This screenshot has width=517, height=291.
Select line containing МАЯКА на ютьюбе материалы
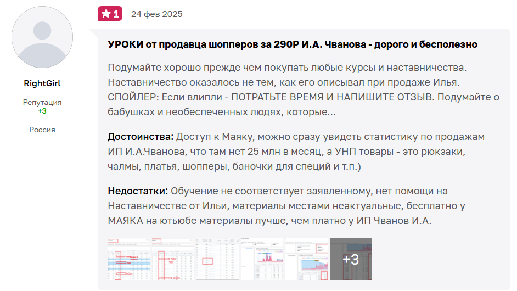pyautogui.click(x=269, y=220)
